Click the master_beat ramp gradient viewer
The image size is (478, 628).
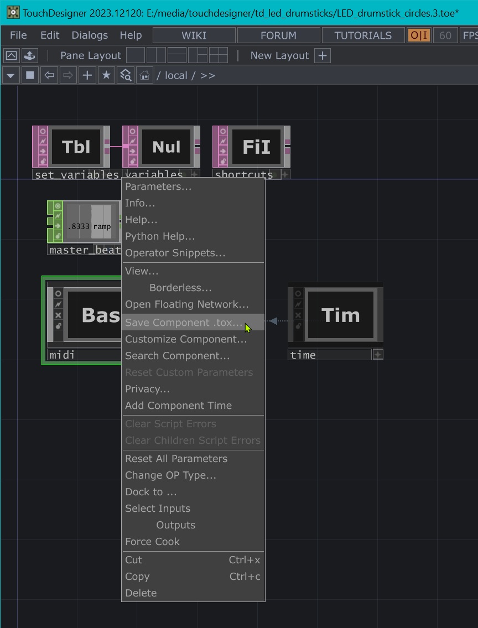click(x=91, y=222)
